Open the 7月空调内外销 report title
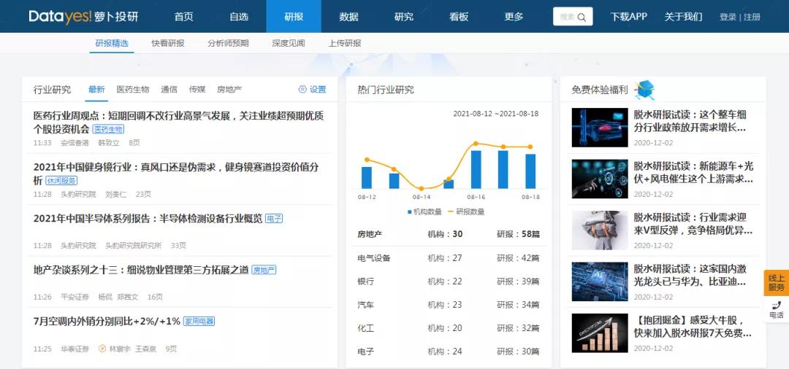 point(107,321)
